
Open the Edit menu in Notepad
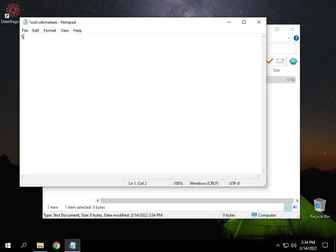(35, 31)
